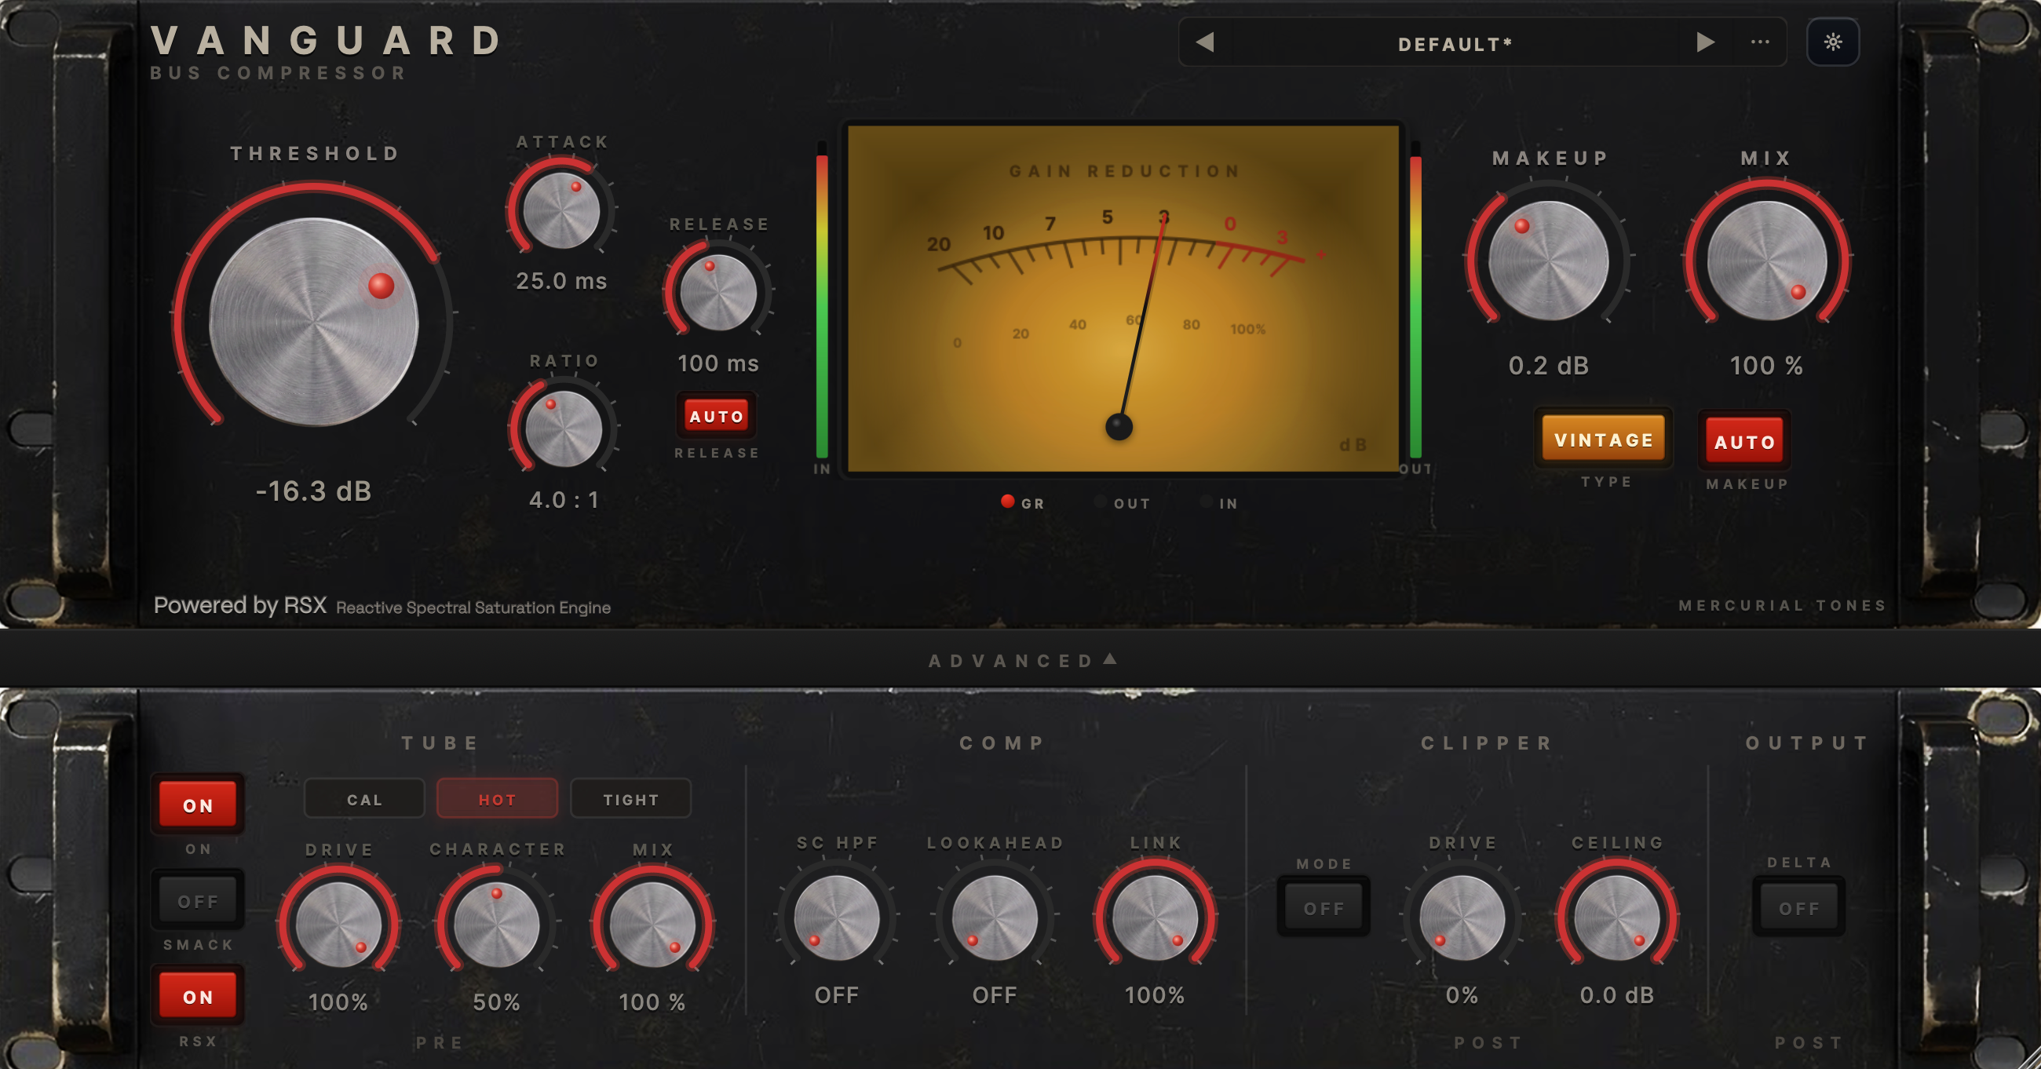Go to the next preset using right arrow
Viewport: 2041px width, 1069px height.
tap(1705, 42)
